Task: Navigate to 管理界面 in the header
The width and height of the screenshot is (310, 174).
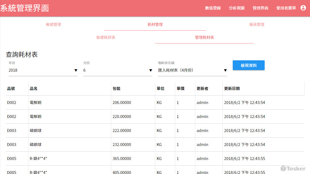Action: coord(260,8)
